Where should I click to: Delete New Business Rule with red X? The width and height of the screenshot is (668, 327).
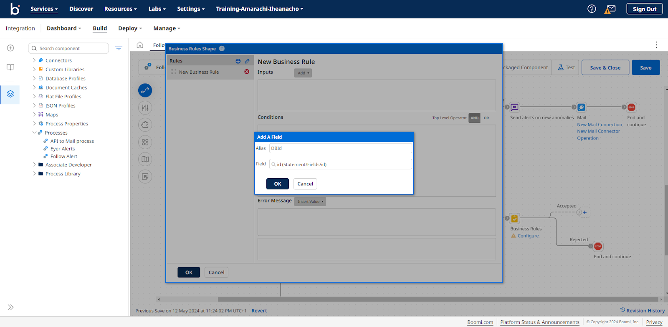(247, 72)
